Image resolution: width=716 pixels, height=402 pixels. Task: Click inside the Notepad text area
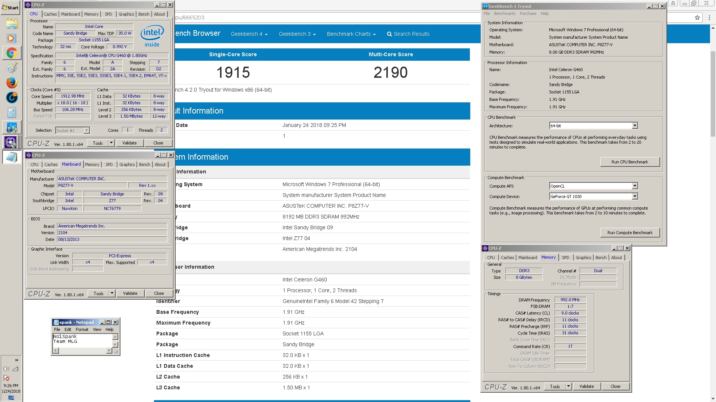pos(82,341)
